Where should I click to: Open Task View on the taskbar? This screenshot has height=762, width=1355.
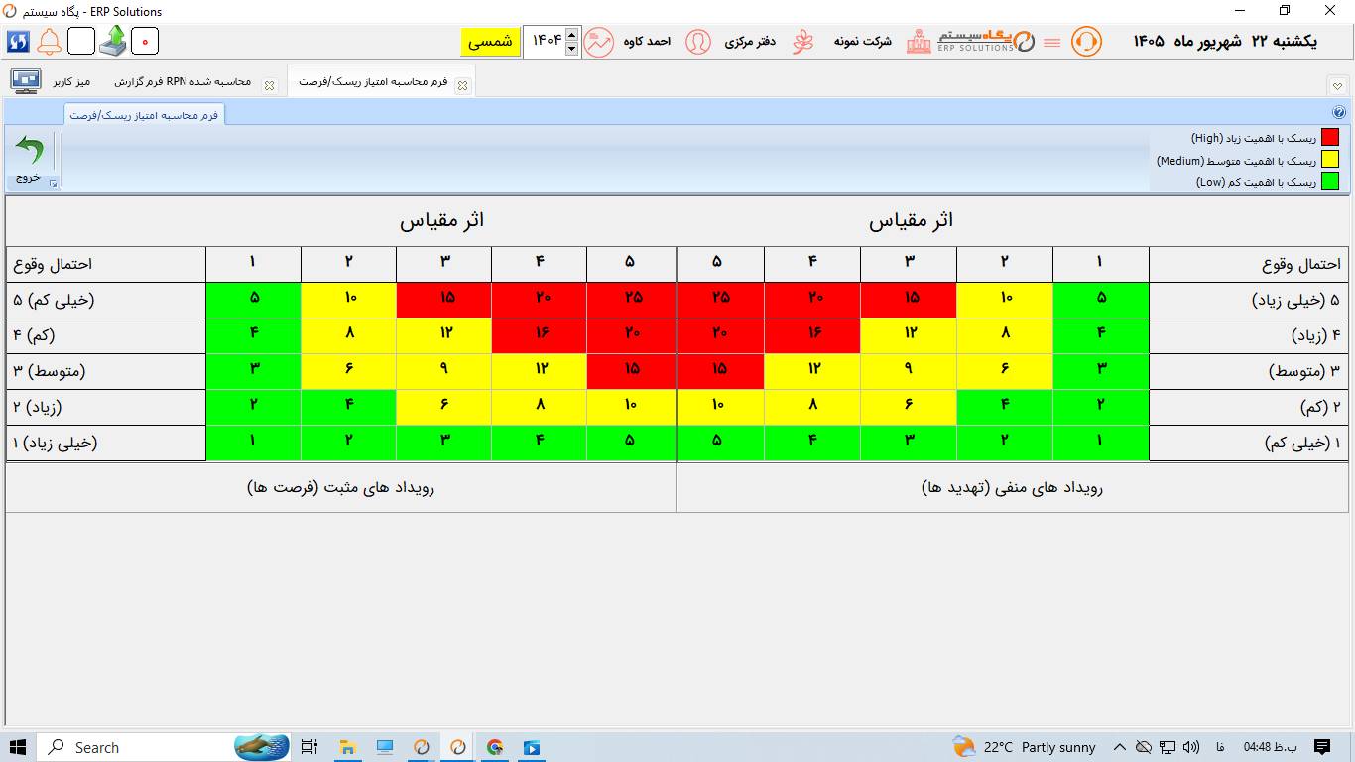(x=309, y=747)
